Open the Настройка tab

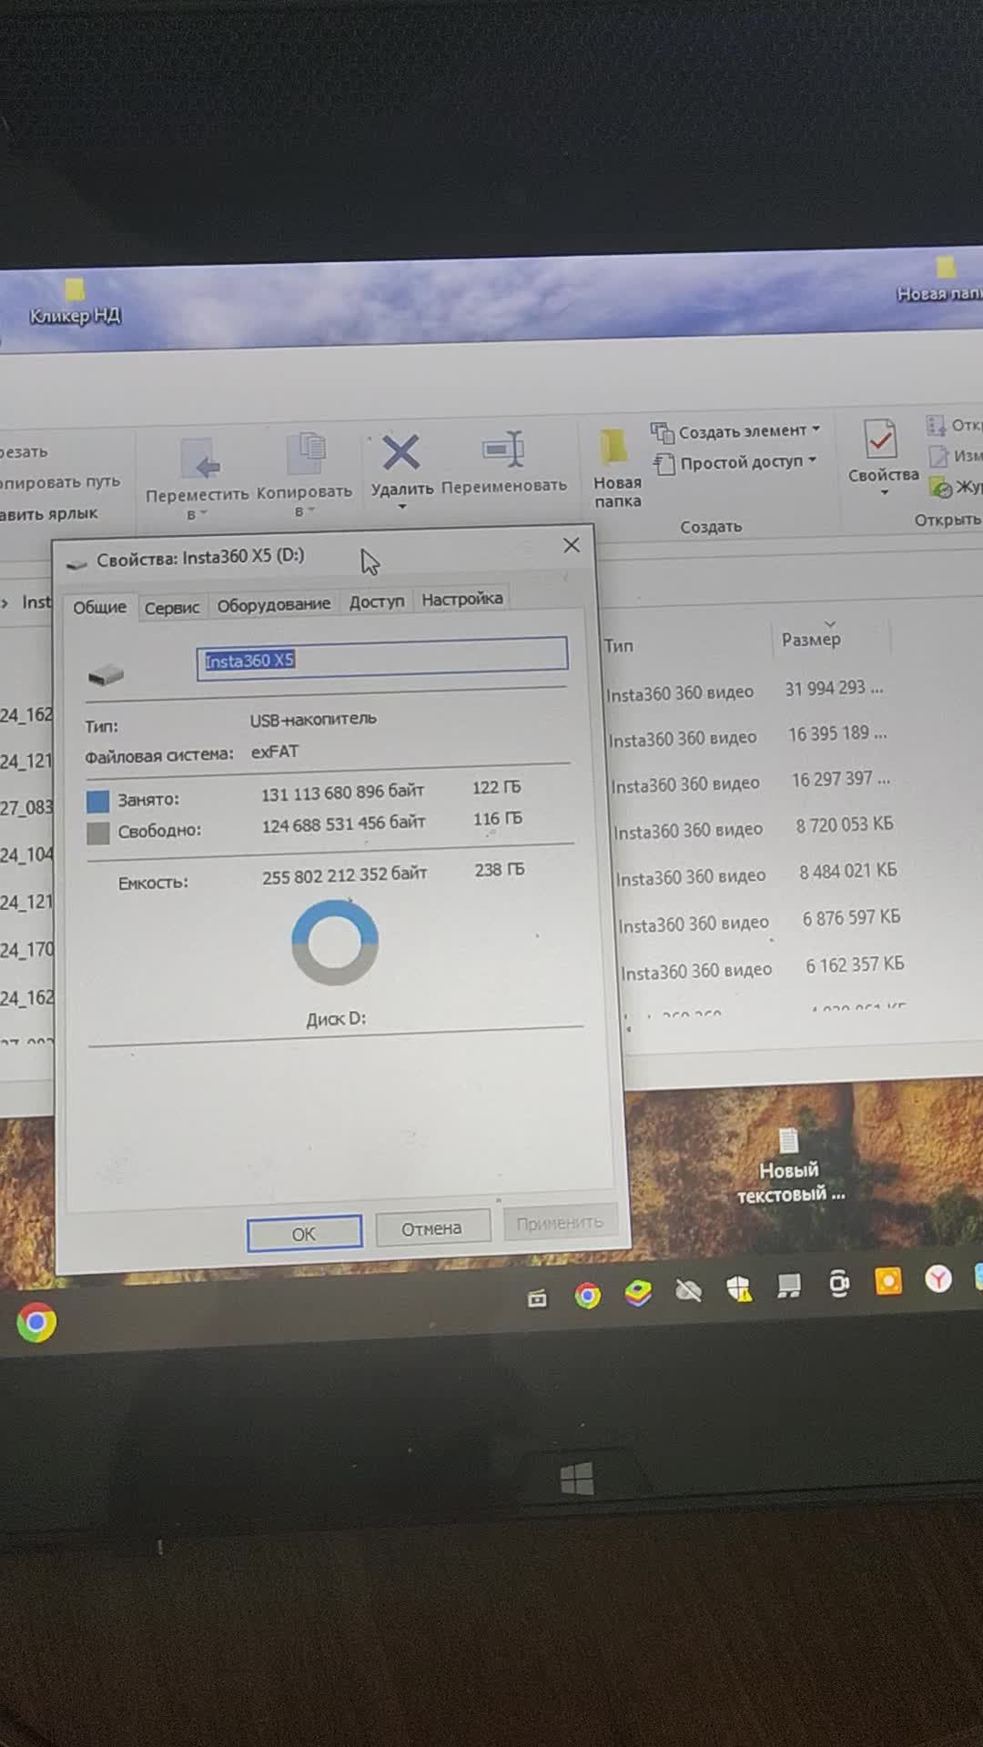[461, 599]
